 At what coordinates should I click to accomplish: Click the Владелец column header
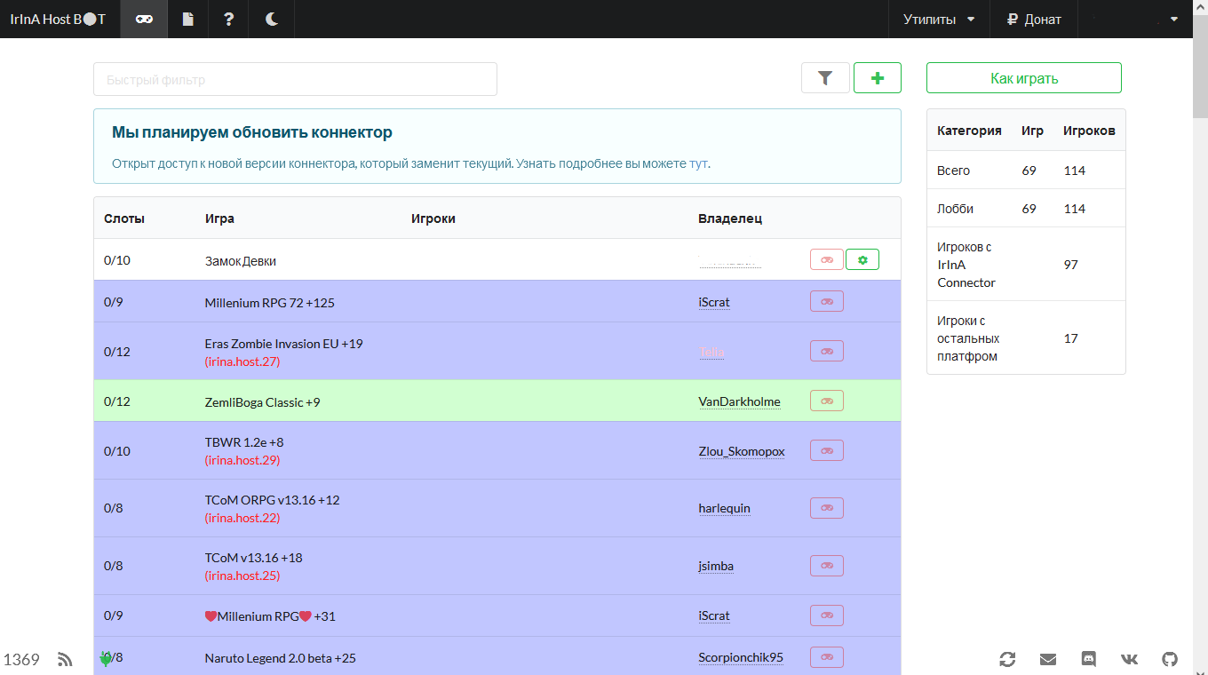730,218
